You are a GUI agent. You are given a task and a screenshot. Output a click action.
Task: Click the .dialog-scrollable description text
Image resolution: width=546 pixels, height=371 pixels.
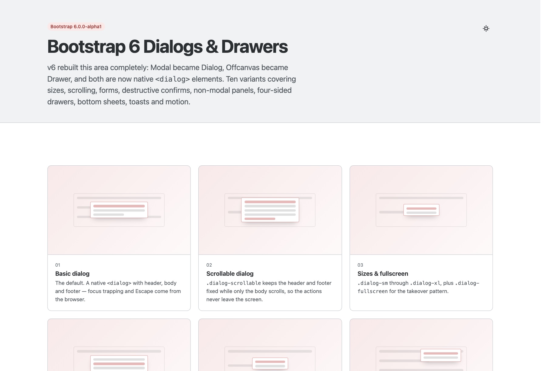click(x=269, y=291)
